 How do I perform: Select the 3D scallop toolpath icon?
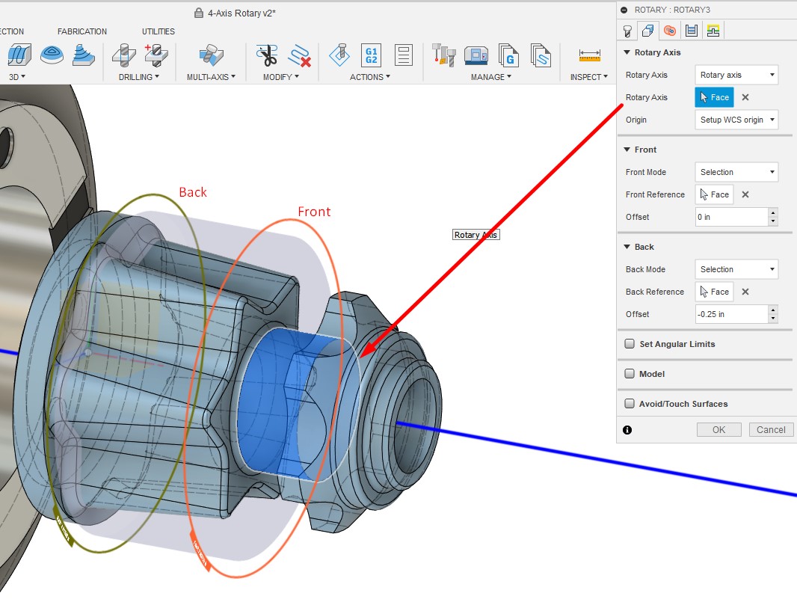tap(52, 55)
